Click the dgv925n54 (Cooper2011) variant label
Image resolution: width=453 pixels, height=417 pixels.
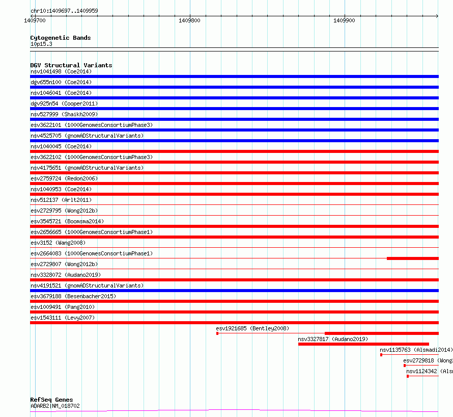pos(64,103)
